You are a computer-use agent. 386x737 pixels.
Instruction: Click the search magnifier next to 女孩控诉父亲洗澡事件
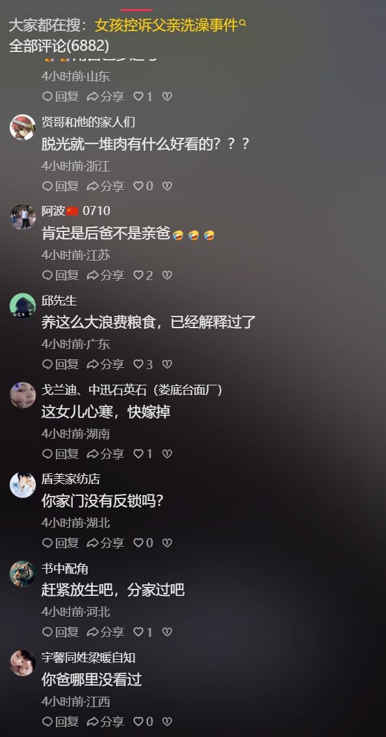point(243,23)
